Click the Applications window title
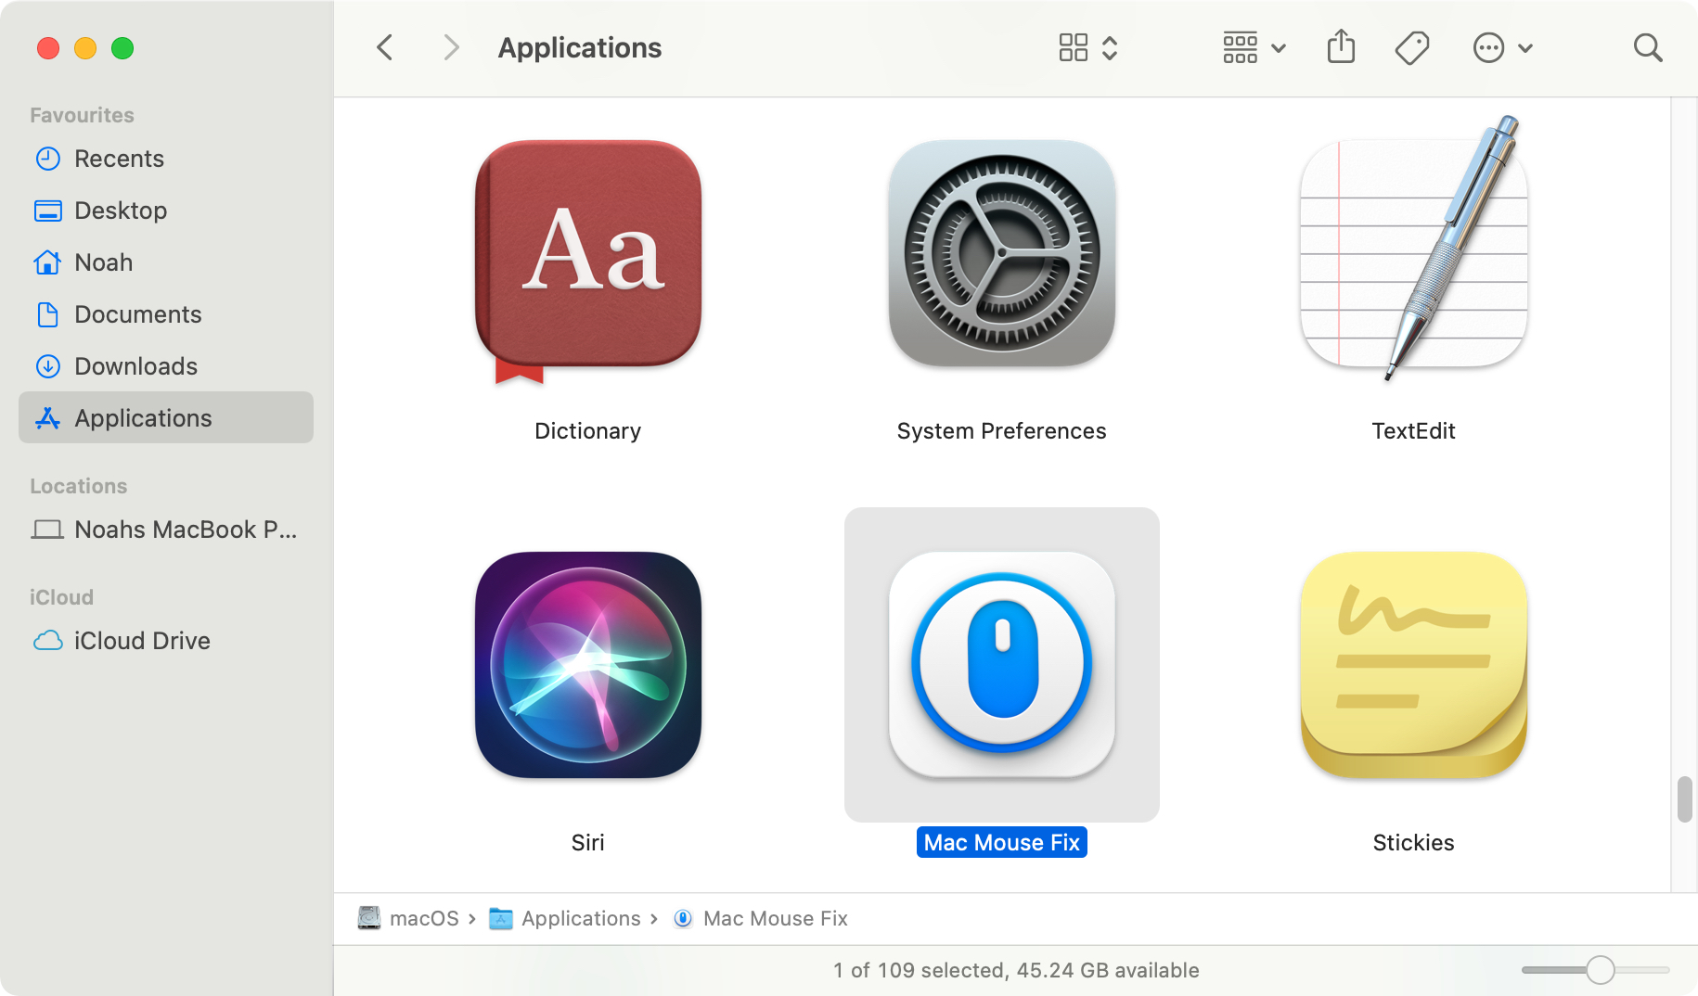 tap(580, 47)
